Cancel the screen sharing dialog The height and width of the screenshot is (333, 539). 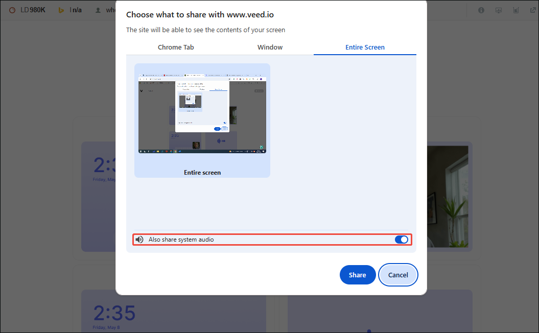tap(398, 275)
